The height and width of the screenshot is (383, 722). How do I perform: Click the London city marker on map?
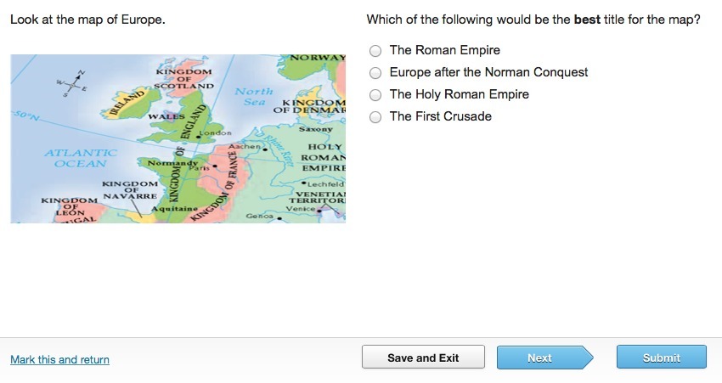pos(199,137)
